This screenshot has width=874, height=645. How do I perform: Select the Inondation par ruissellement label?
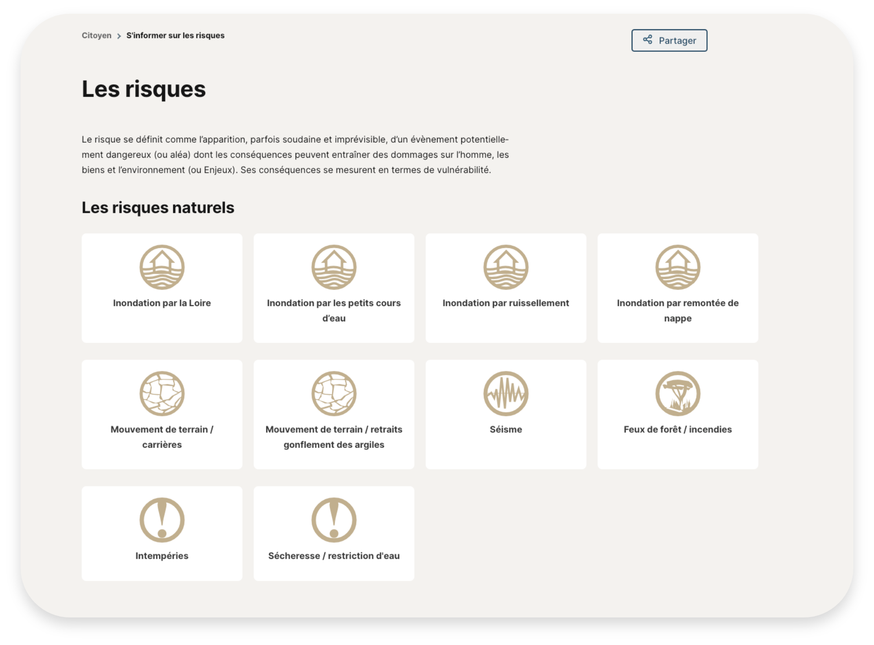[x=506, y=303]
